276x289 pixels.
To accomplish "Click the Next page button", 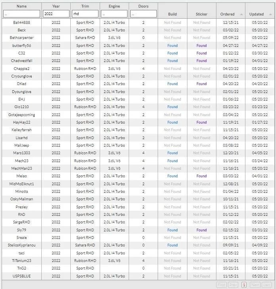I will (255, 285).
